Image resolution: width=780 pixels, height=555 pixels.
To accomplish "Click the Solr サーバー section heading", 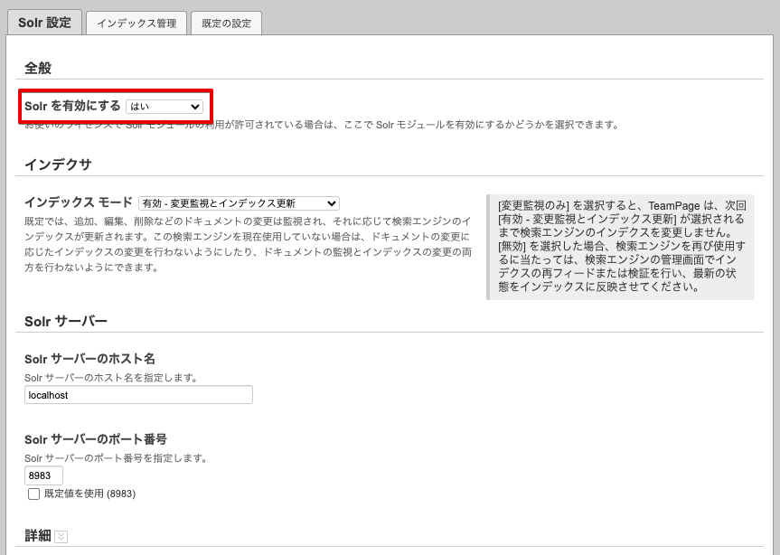I will point(66,321).
